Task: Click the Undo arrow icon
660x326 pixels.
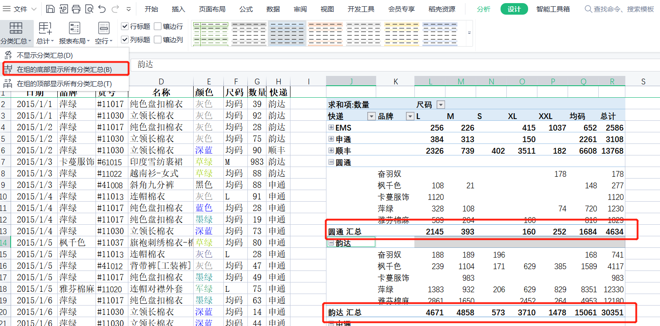Action: [x=102, y=9]
